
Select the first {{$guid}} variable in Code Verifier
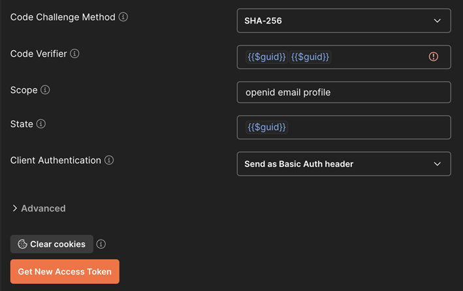(x=266, y=57)
